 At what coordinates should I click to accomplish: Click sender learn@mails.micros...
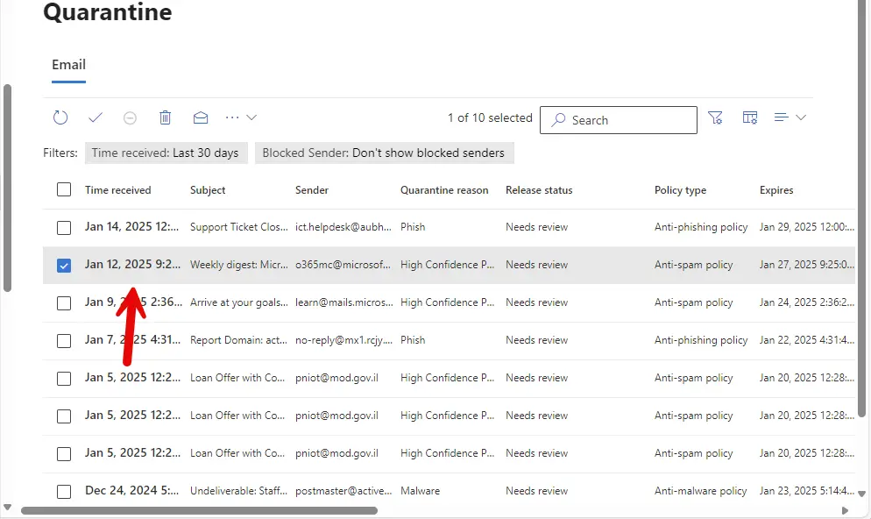click(343, 302)
